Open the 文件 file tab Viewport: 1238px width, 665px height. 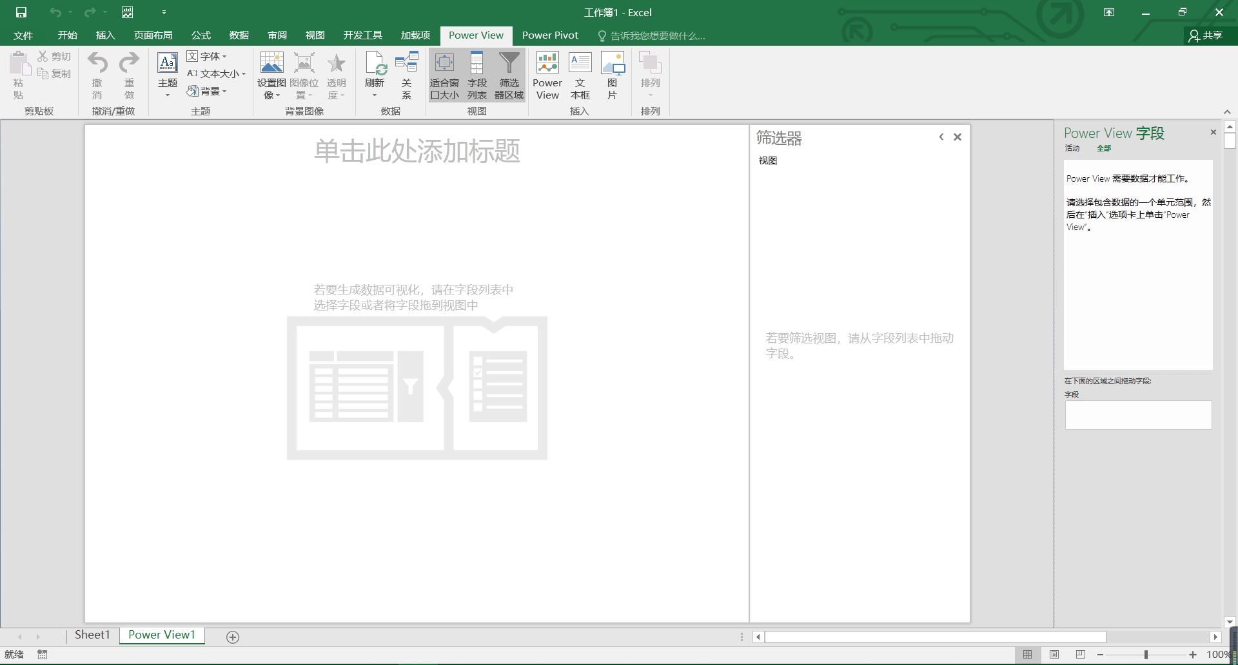pyautogui.click(x=23, y=35)
